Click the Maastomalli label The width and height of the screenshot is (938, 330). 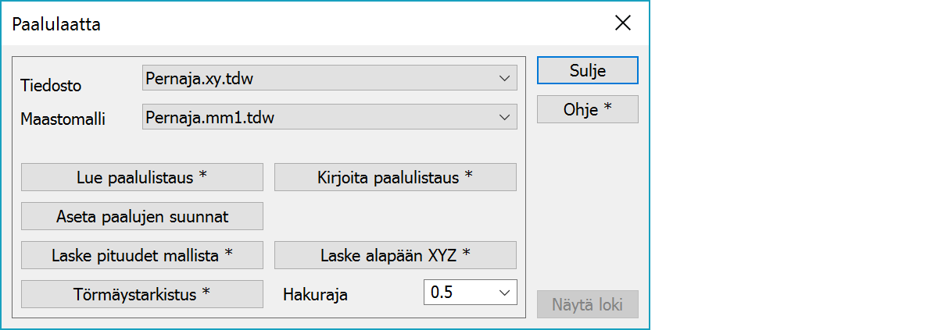[63, 119]
